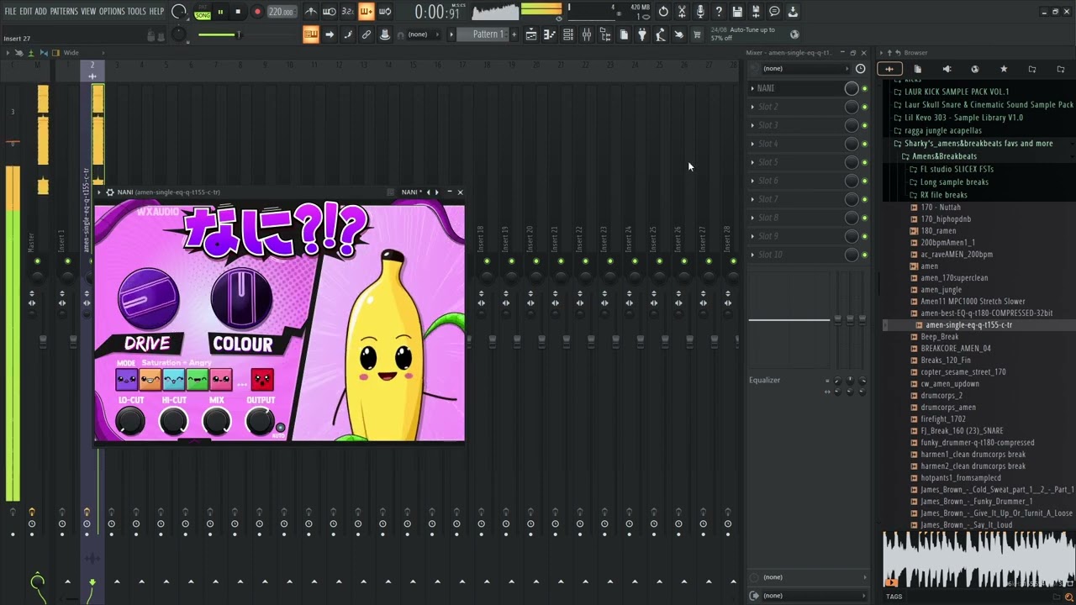Open the chat bubble icon
Viewport: 1076px width, 605px height.
click(774, 12)
